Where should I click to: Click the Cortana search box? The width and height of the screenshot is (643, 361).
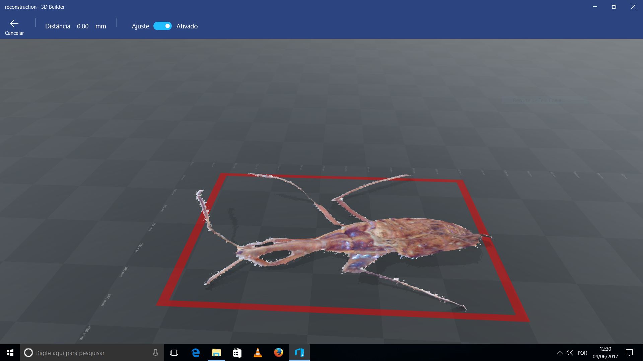(87, 353)
